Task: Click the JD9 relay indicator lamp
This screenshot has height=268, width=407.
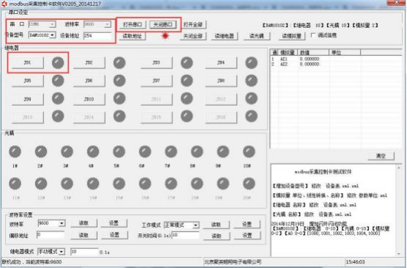Action: (58, 98)
